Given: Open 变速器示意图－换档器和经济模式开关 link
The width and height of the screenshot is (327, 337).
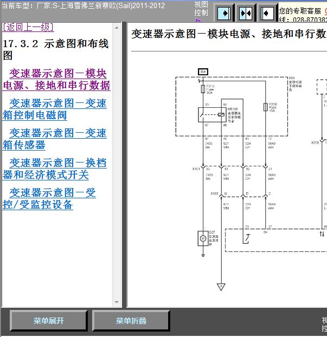Looking at the screenshot, I should [x=54, y=169].
